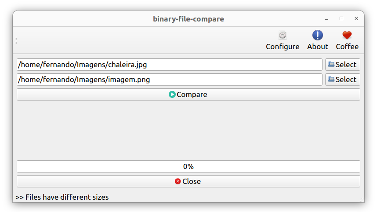This screenshot has width=377, height=212.
Task: Close the application with Close button
Action: [x=188, y=181]
